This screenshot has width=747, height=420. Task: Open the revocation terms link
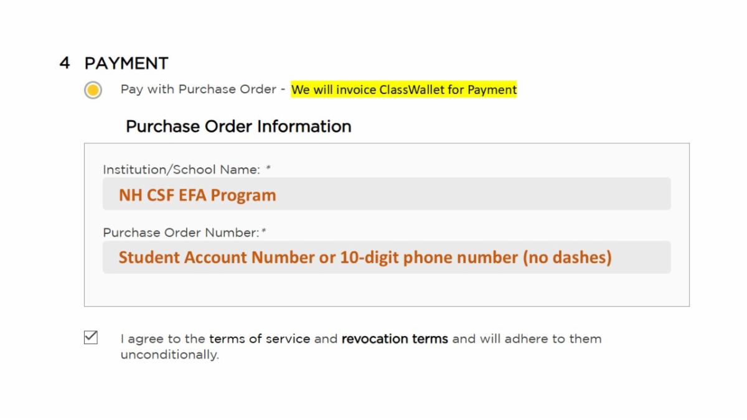pyautogui.click(x=394, y=339)
